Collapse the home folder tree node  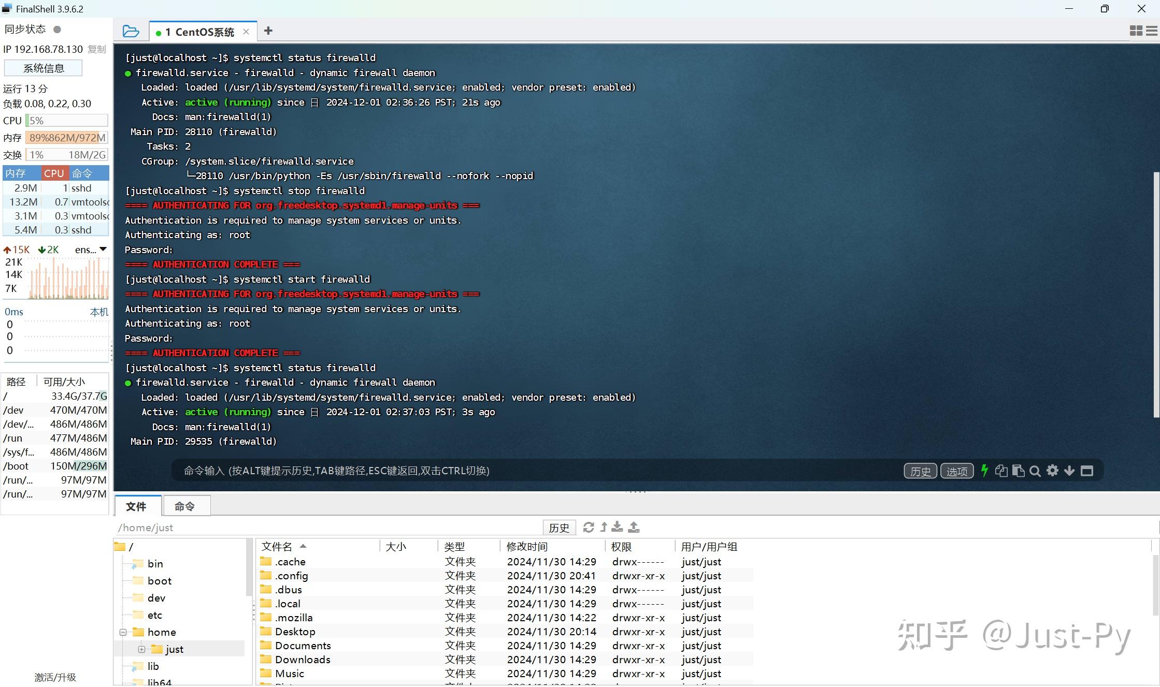pyautogui.click(x=123, y=632)
